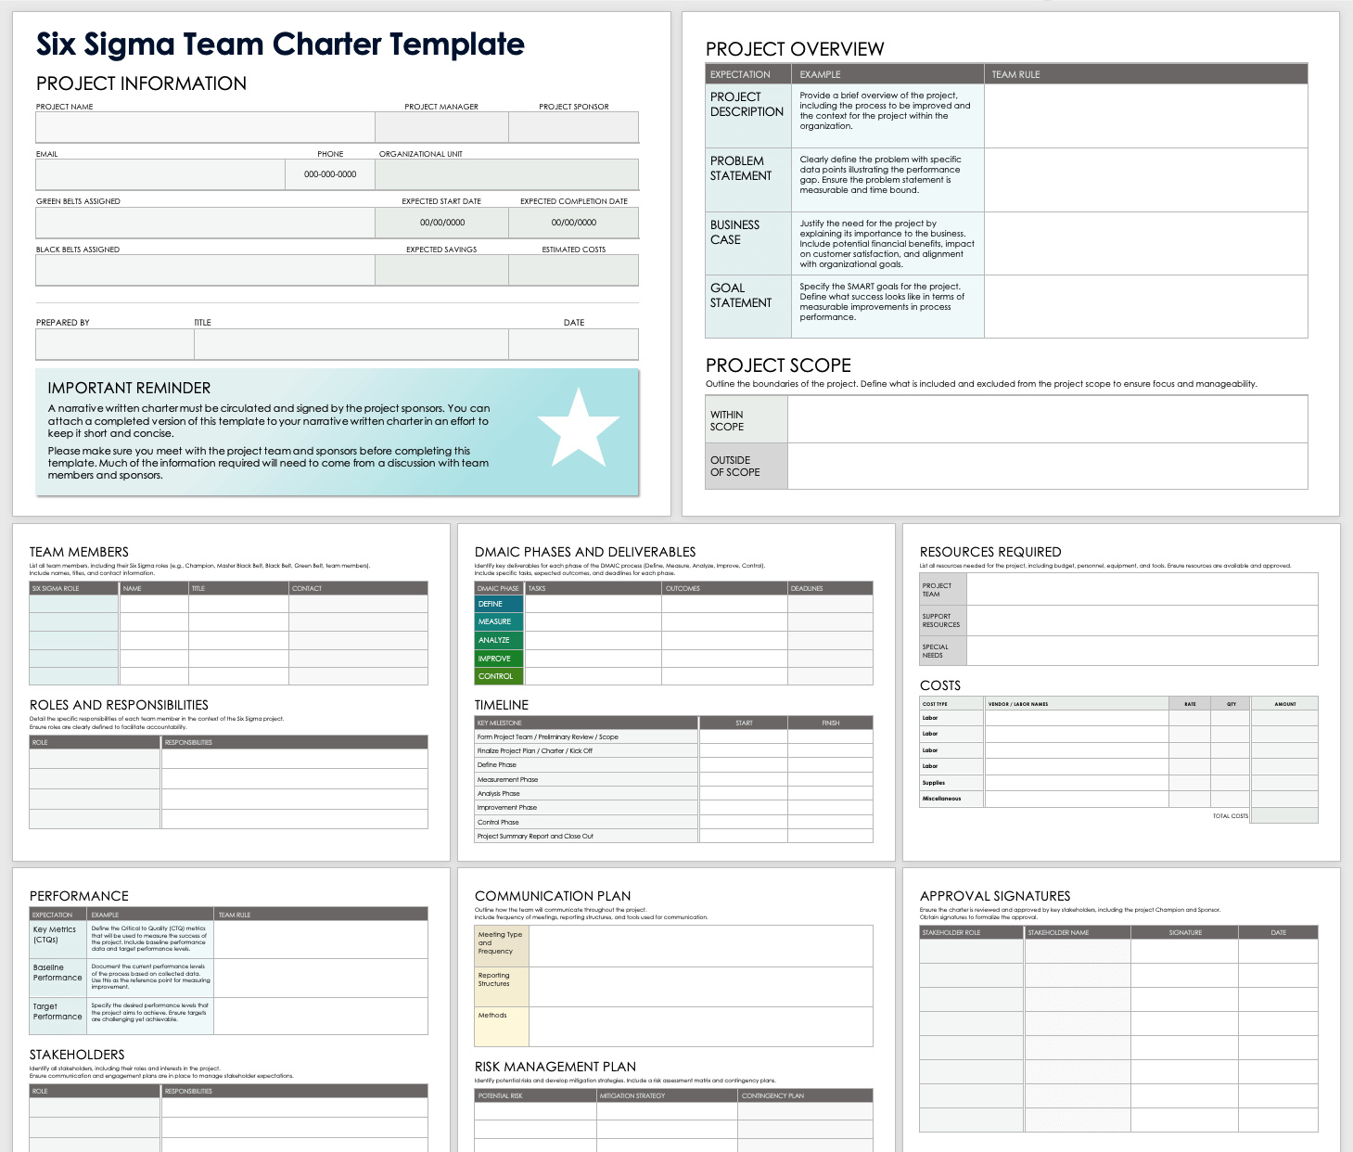
Task: Click the Special Needs label
Action: click(936, 651)
